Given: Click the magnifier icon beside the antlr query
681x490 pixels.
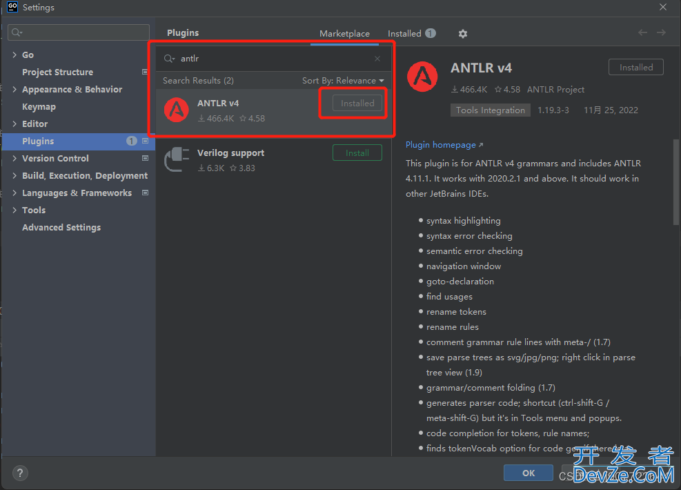Looking at the screenshot, I should [x=169, y=59].
